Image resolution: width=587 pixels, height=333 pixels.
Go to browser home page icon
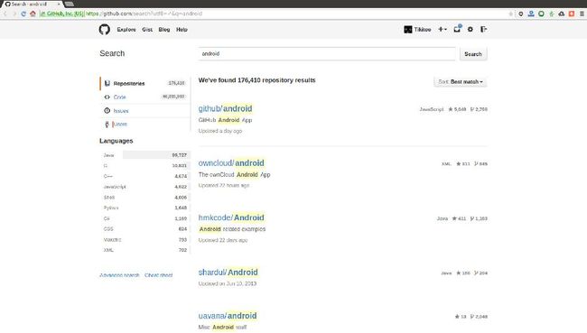point(33,14)
